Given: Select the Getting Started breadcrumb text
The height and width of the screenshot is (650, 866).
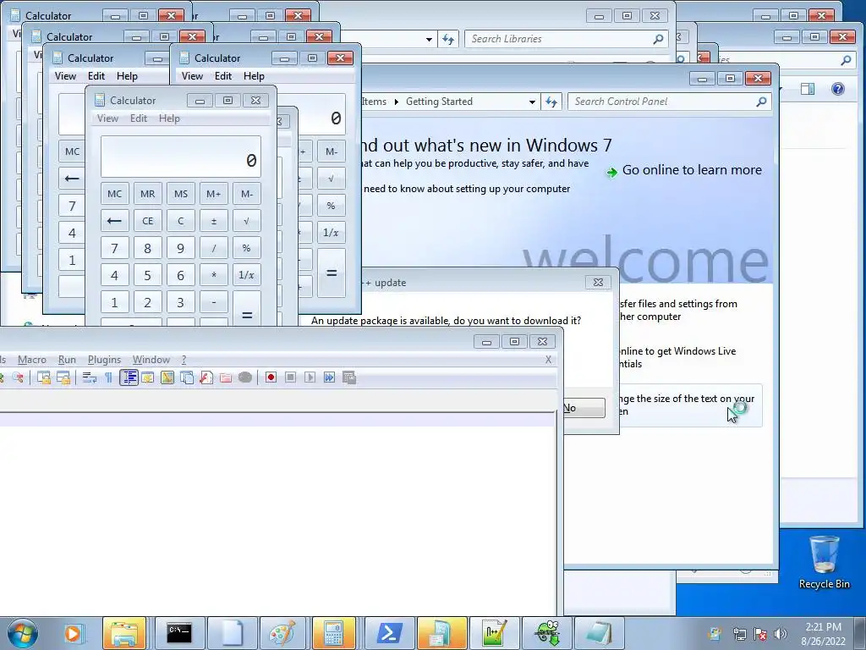Looking at the screenshot, I should tap(439, 102).
